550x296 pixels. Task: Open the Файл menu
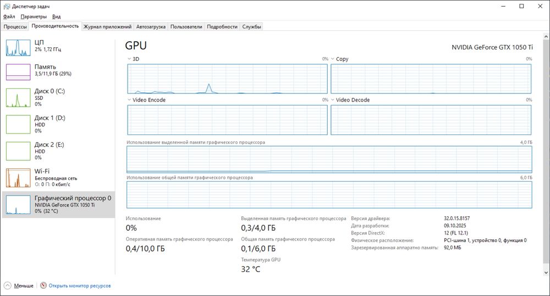tap(8, 17)
